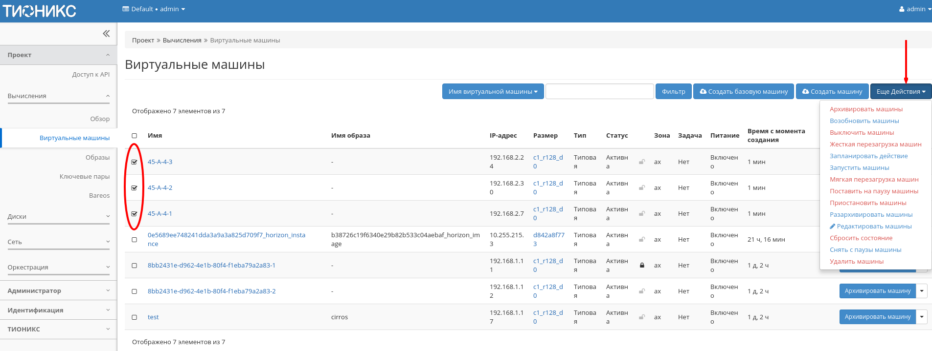Open the Default • admin project dropdown
Image resolution: width=932 pixels, height=351 pixels.
coord(154,9)
